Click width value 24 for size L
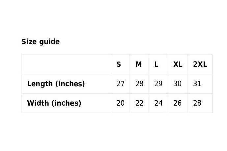The width and height of the screenshot is (227, 151). [158, 103]
